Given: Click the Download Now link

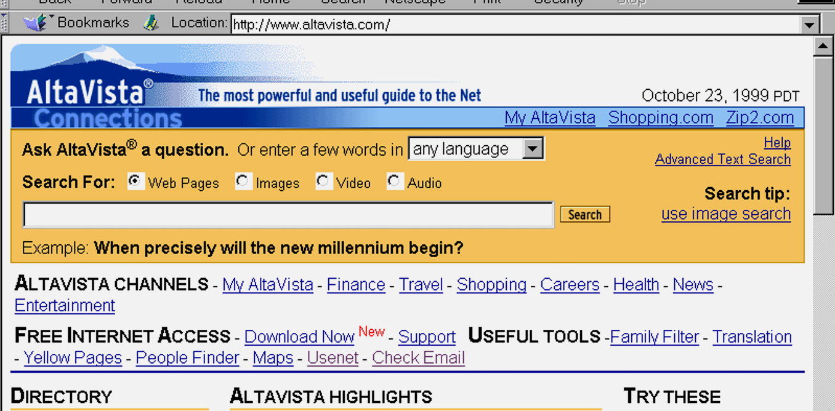Looking at the screenshot, I should 299,337.
